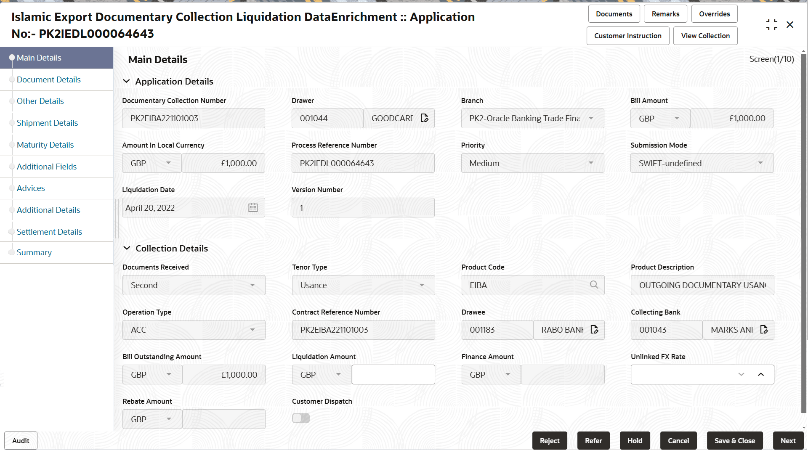Enable the Customer Dispatch toggle
The image size is (808, 450).
[x=300, y=418]
